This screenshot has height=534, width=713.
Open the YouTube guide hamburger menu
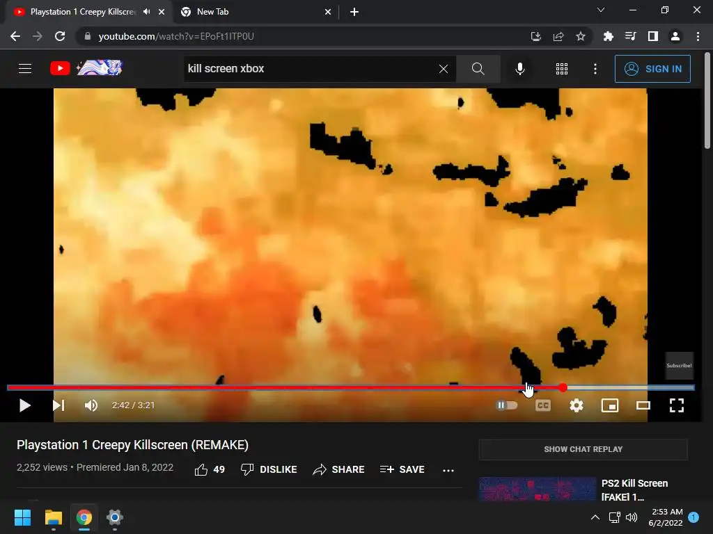pyautogui.click(x=25, y=69)
